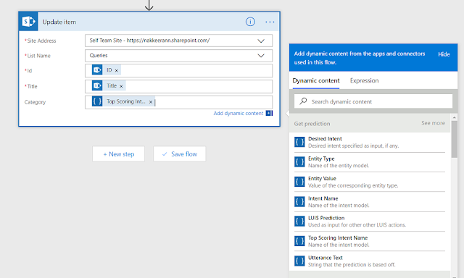
Task: Choose Intent Name from dynamic content list
Action: (x=370, y=201)
